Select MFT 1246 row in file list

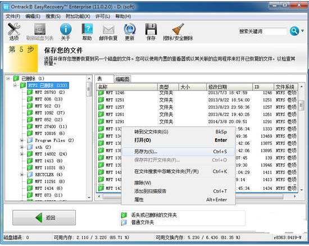coord(197,93)
